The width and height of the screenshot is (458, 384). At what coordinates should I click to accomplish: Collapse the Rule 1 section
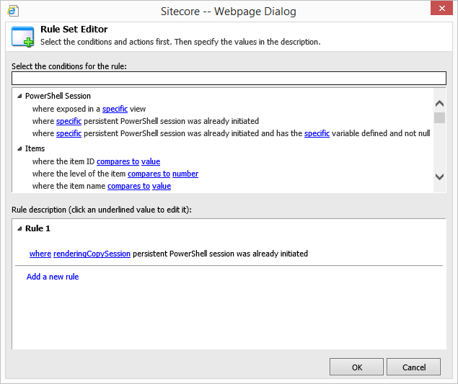point(19,229)
